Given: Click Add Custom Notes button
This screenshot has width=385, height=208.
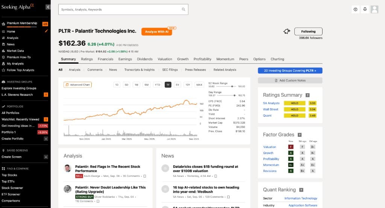Looking at the screenshot, I should point(290,80).
